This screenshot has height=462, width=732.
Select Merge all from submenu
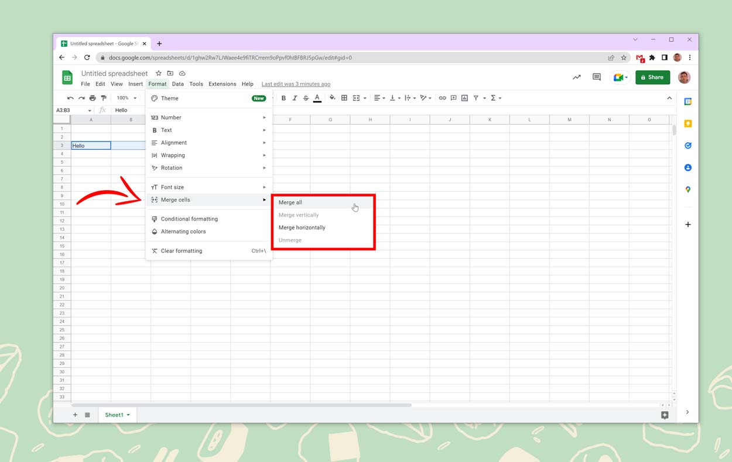(x=290, y=202)
